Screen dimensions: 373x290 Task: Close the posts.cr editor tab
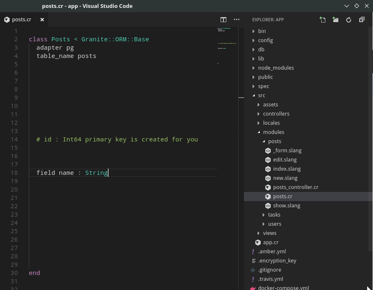(x=42, y=20)
